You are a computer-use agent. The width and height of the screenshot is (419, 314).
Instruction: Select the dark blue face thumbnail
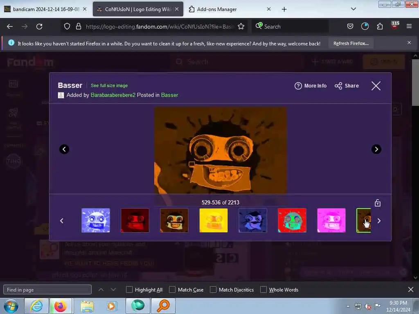pyautogui.click(x=253, y=220)
